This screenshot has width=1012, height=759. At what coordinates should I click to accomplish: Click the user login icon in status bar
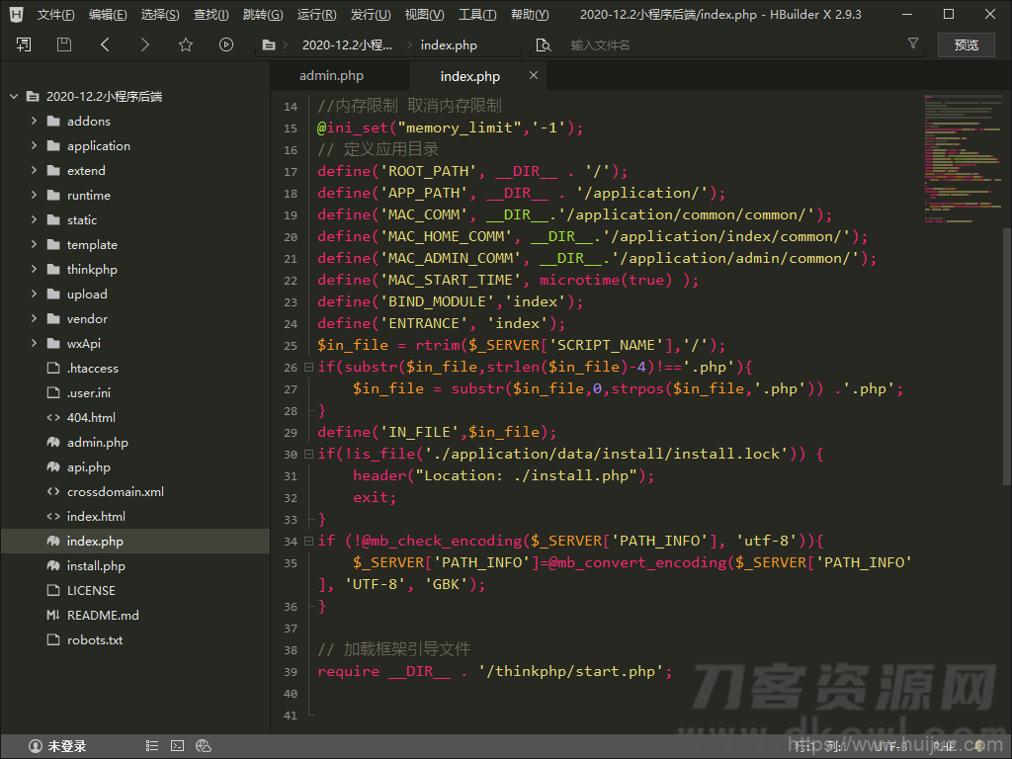[36, 746]
